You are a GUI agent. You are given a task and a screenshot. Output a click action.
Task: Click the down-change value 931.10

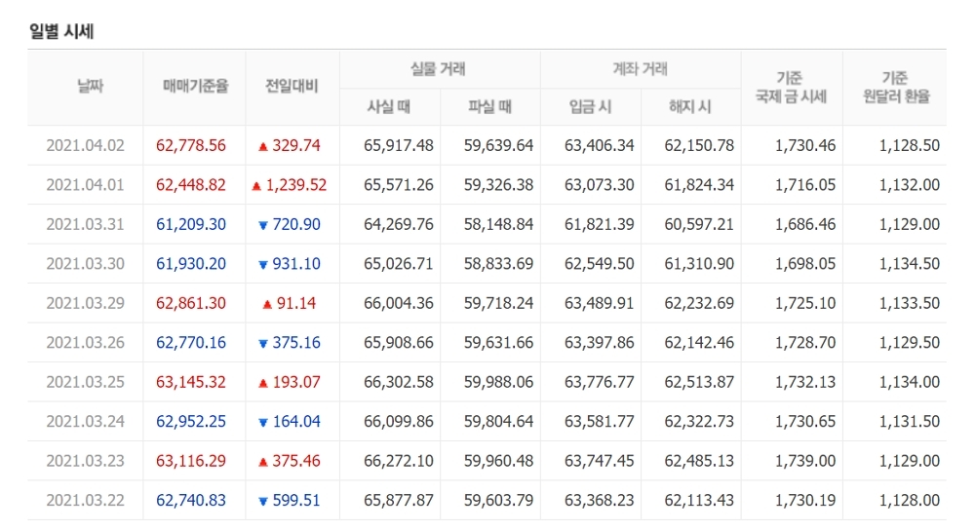(x=296, y=264)
